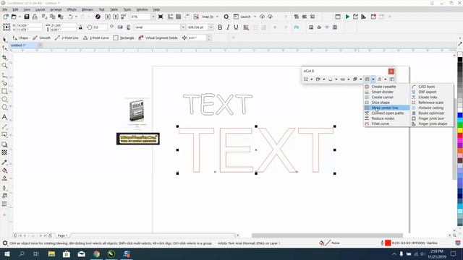Toggle Italic text formatting
463x260 pixels.
click(228, 27)
